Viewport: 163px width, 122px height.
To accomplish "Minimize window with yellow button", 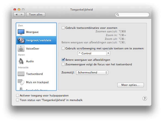I will tap(19, 9).
